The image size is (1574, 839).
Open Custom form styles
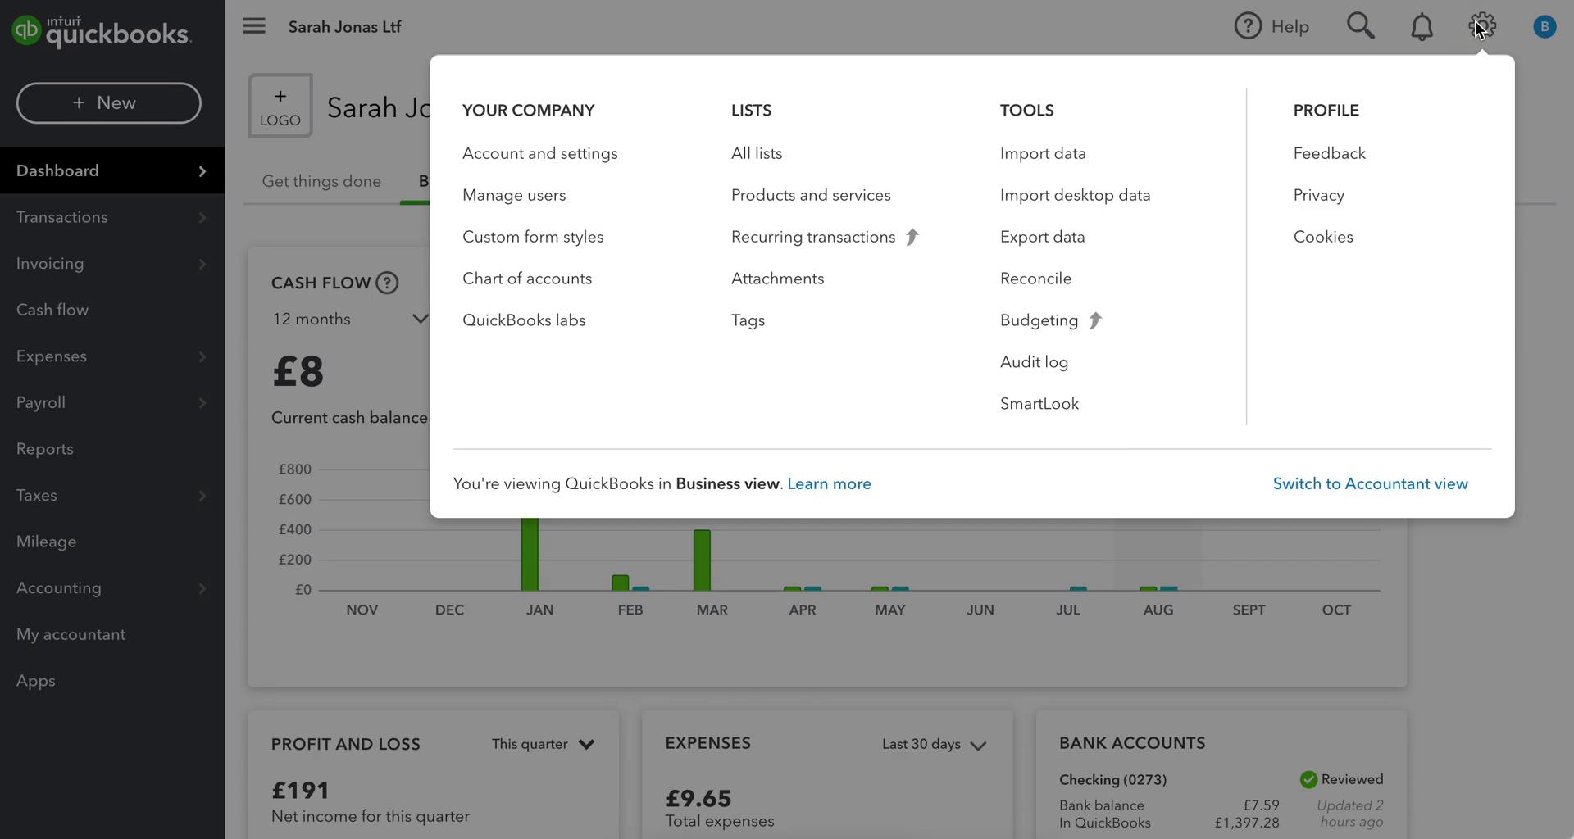coord(533,237)
